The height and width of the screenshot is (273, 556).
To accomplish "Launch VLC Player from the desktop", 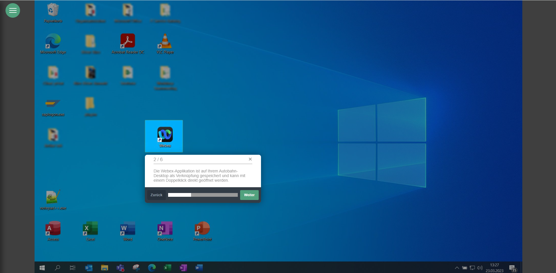I will (x=165, y=41).
